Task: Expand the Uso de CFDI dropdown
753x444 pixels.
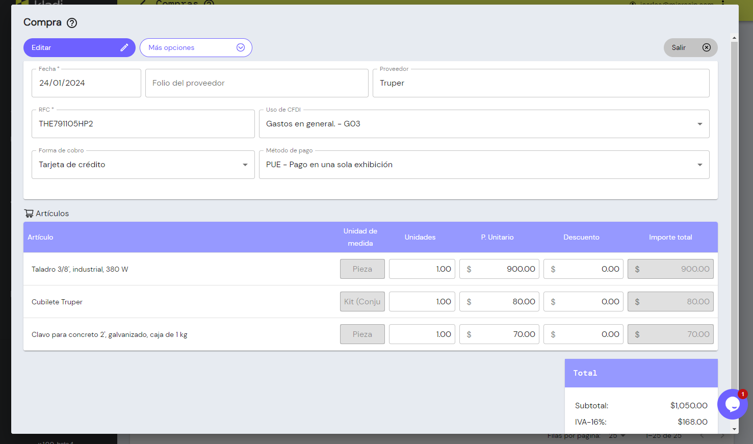Action: click(x=699, y=124)
